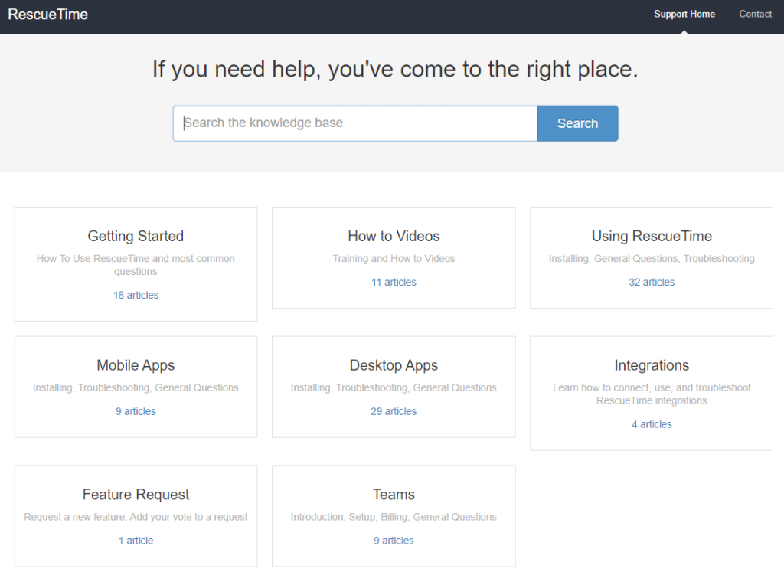View the 29 articles link
784x572 pixels.
[394, 411]
